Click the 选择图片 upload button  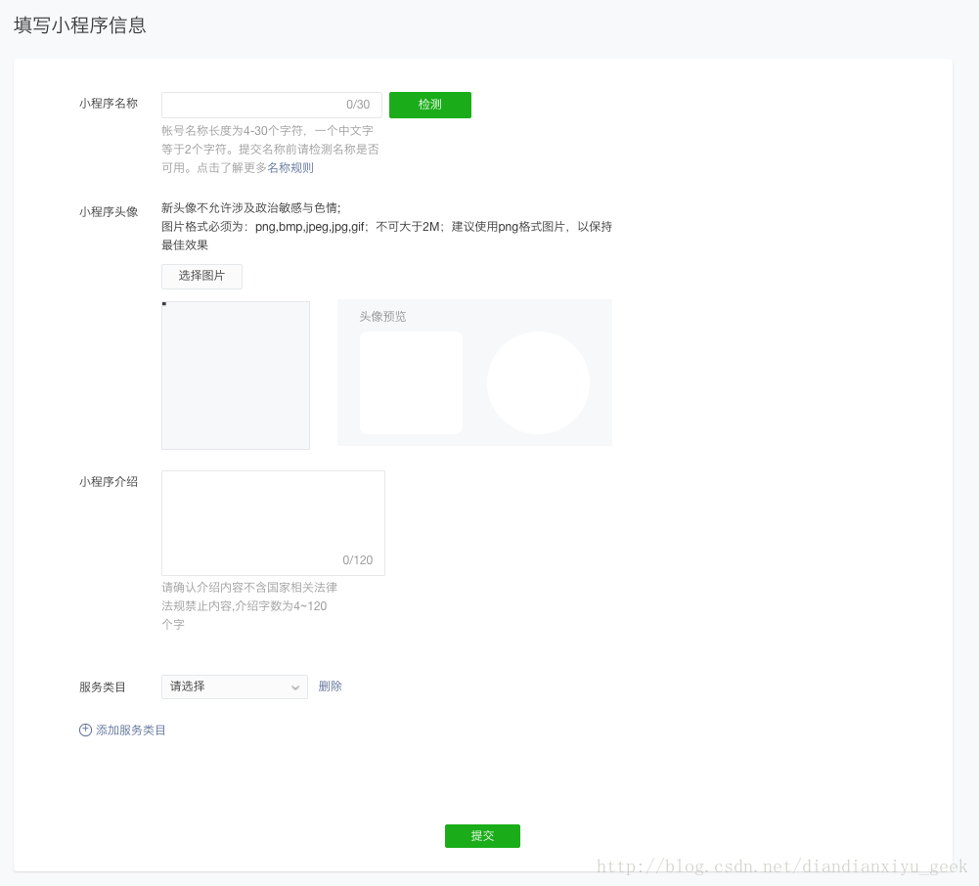pos(201,276)
